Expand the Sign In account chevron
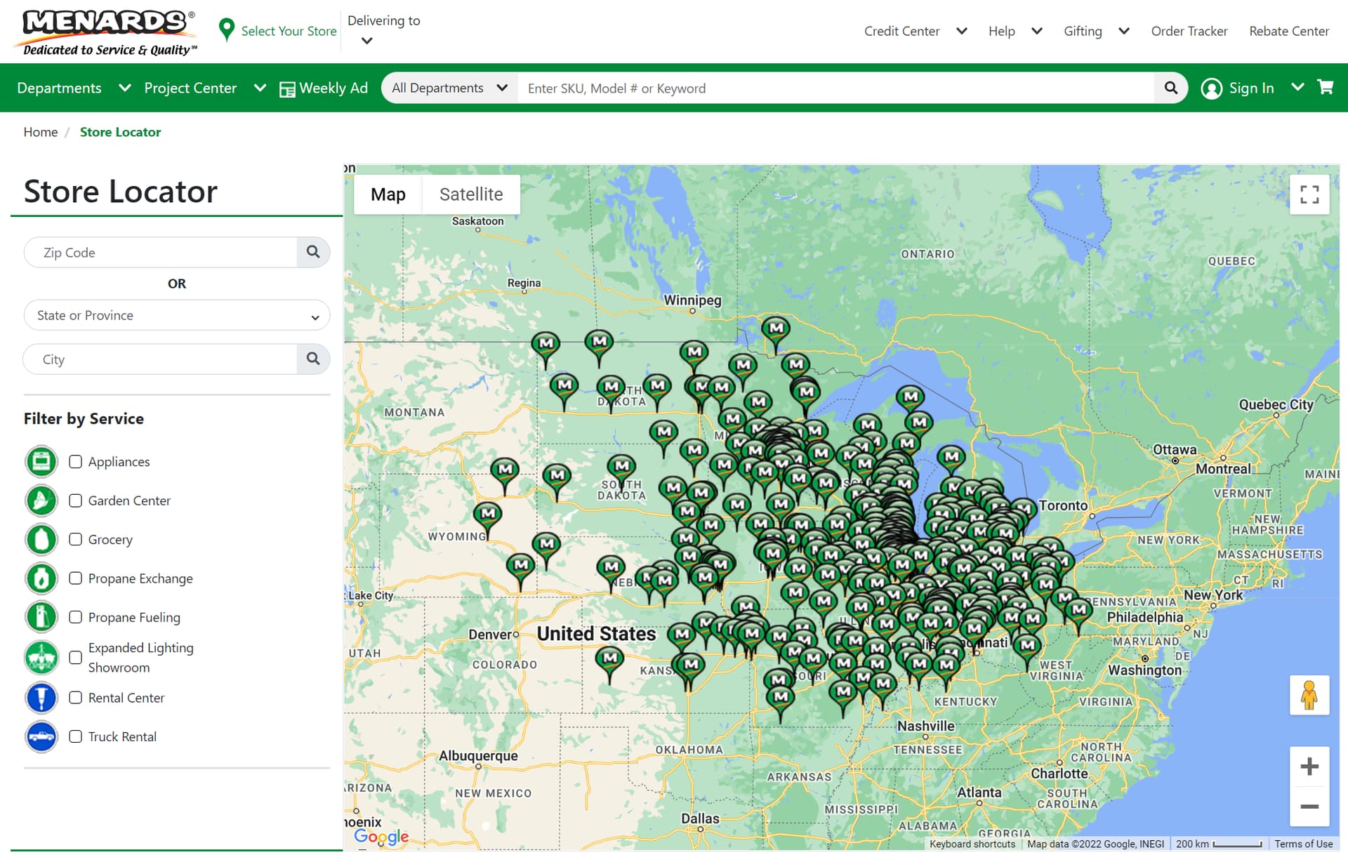Image resolution: width=1348 pixels, height=862 pixels. point(1297,87)
